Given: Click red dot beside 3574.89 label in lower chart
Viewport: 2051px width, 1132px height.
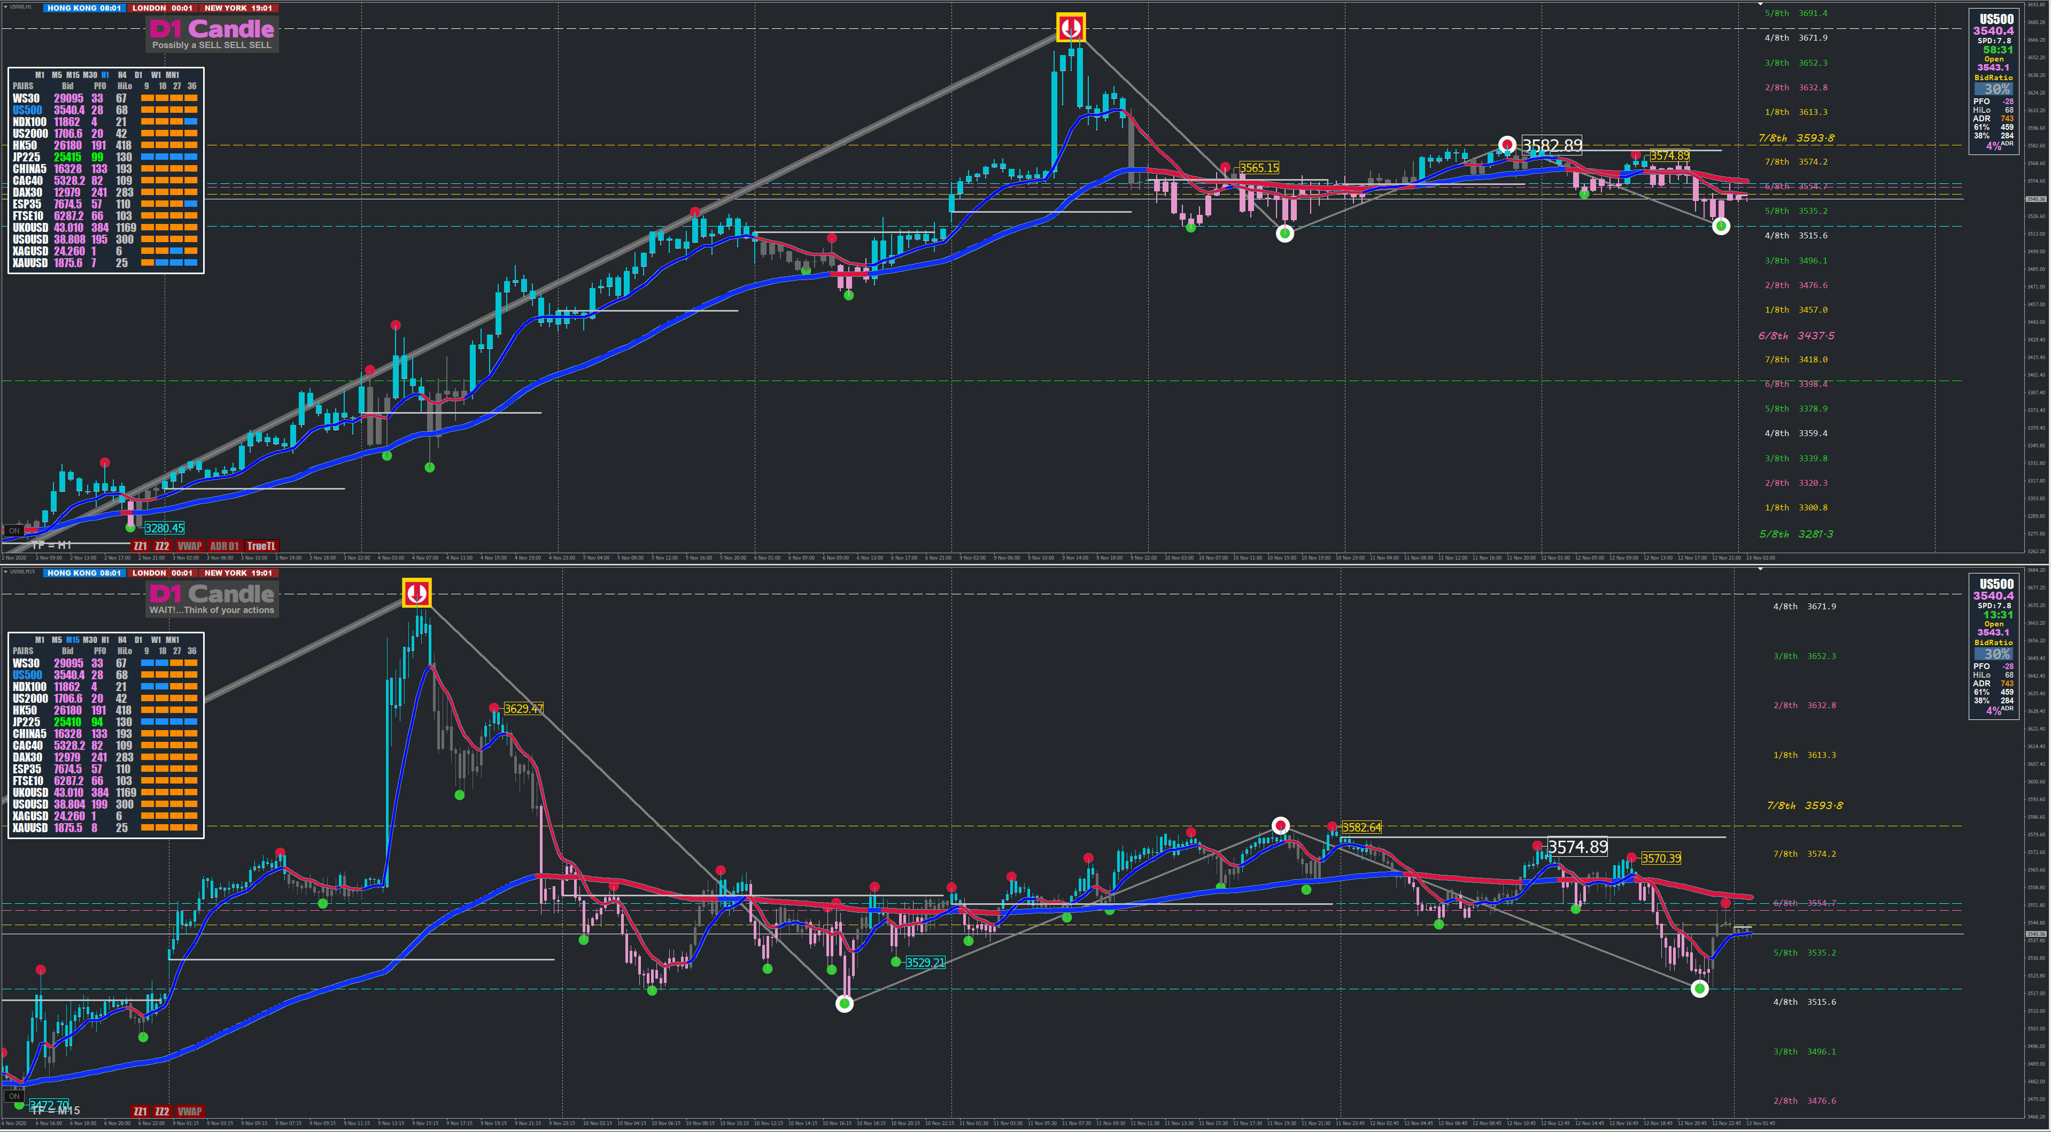Looking at the screenshot, I should pyautogui.click(x=1538, y=846).
